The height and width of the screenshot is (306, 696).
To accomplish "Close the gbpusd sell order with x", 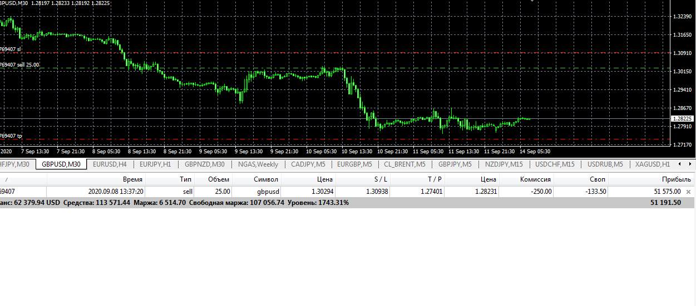I will [688, 192].
